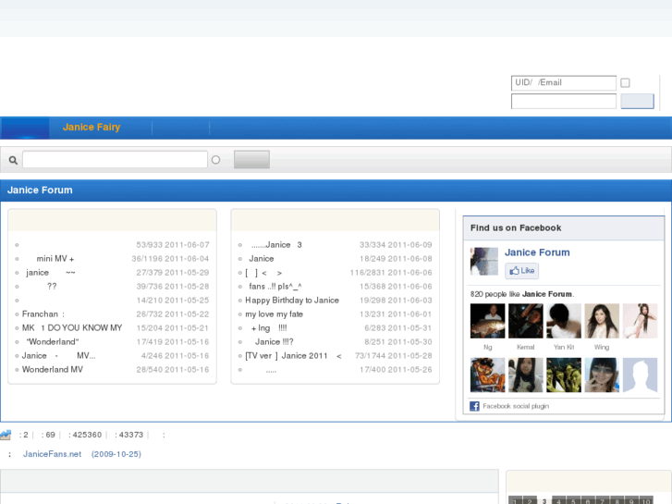Click the Janice Forum section header

(40, 190)
